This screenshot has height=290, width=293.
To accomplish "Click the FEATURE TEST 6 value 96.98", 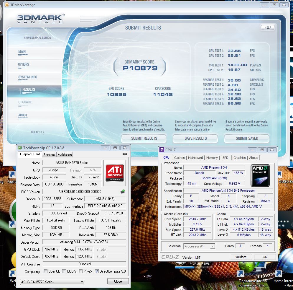I will pos(234,103).
